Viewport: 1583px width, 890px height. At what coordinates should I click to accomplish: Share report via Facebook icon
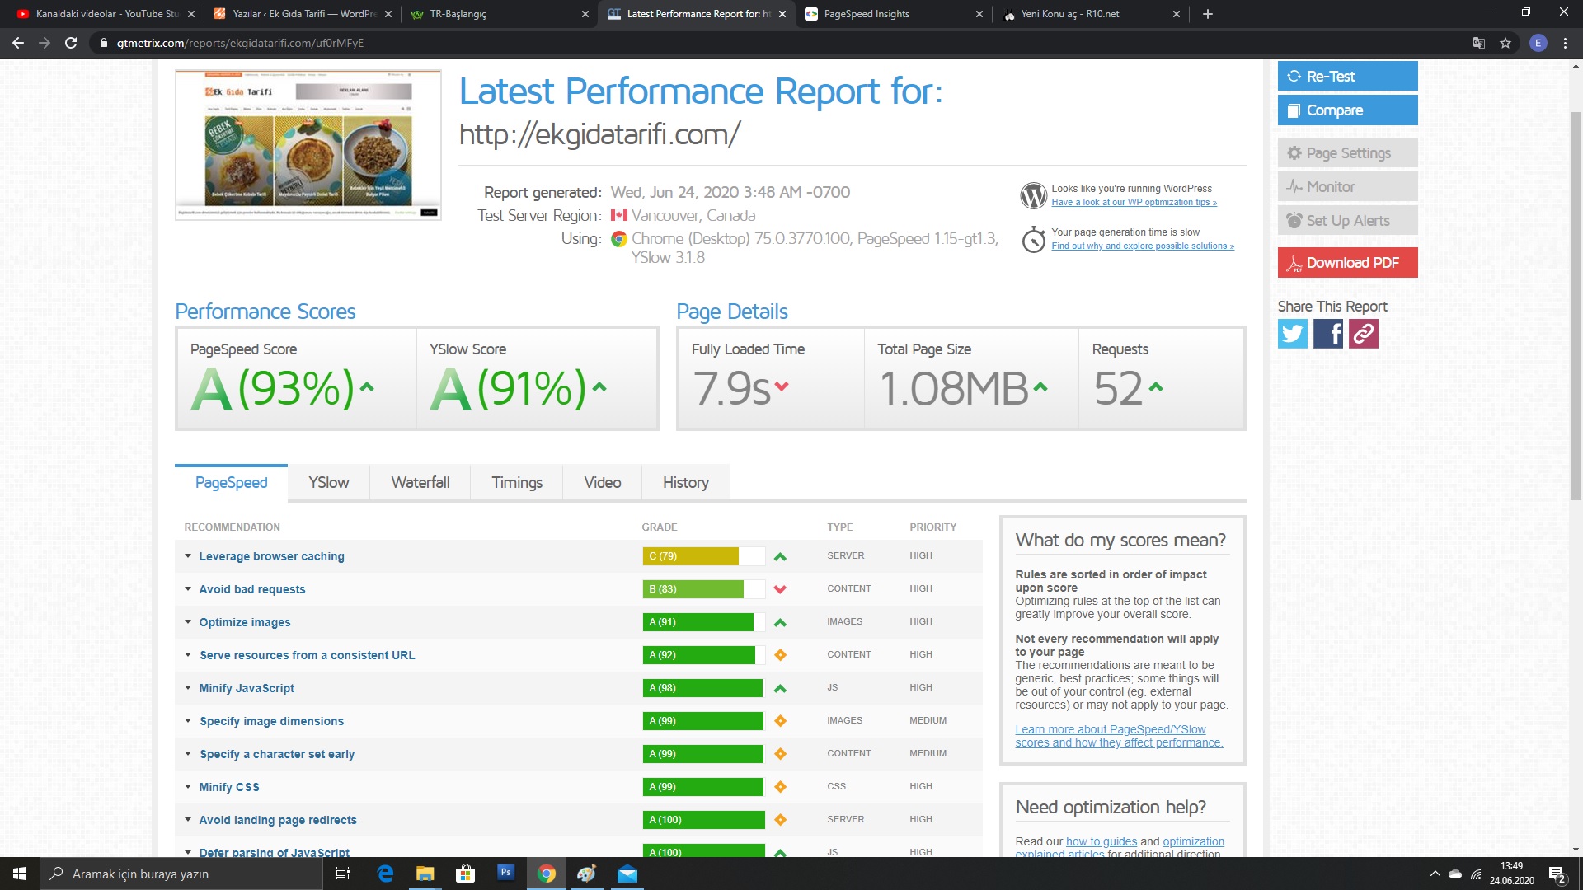[1327, 334]
